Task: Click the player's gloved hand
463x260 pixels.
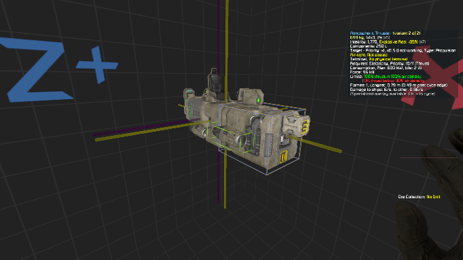Action: [x=434, y=201]
